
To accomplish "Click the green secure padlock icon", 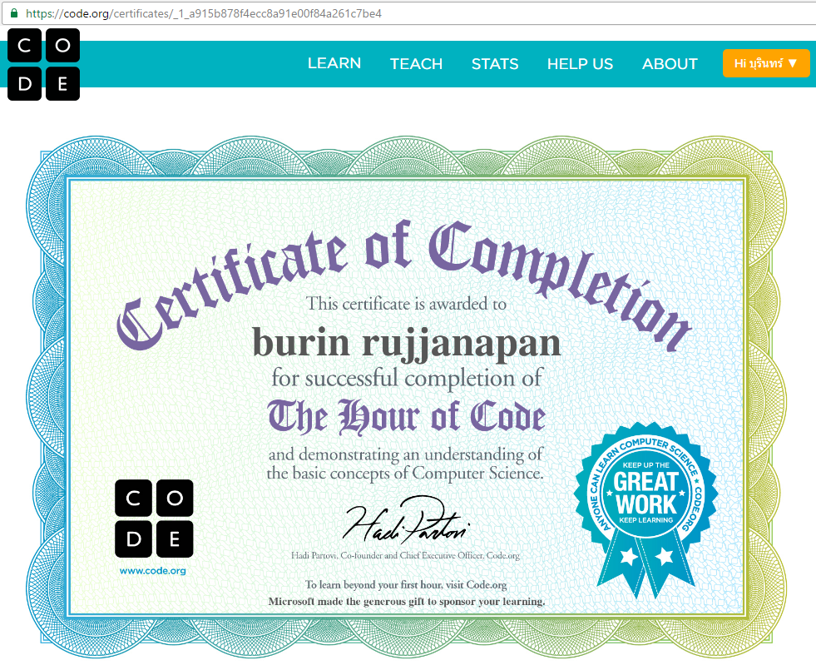I will tap(13, 13).
